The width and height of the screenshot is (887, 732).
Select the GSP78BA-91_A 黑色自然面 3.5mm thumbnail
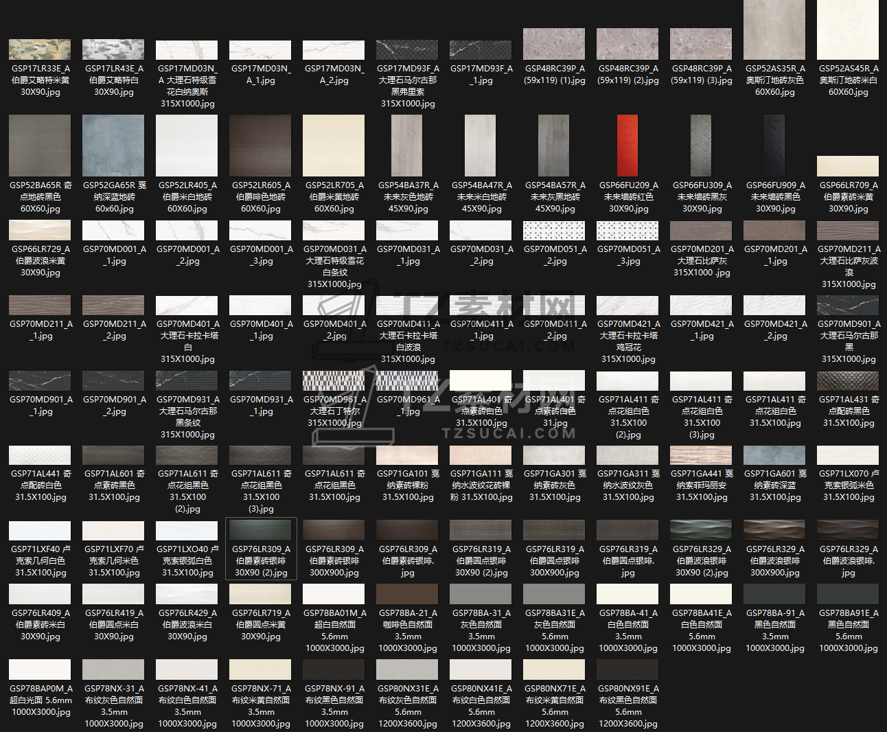click(774, 594)
